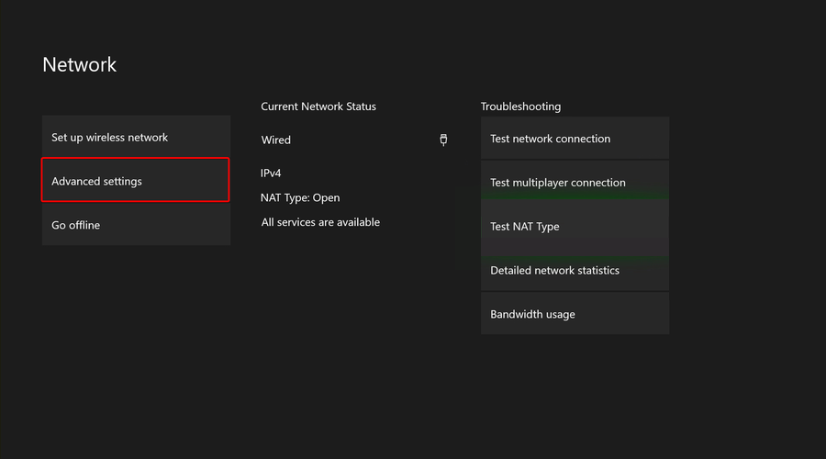Click the wired ethernet plug icon
Screen dimensions: 826x459
click(443, 140)
